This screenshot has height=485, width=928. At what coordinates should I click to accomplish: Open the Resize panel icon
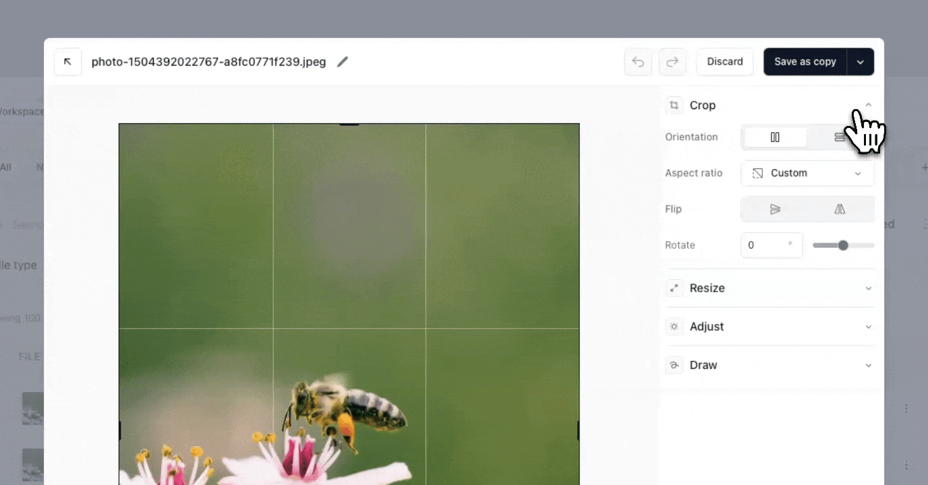(674, 288)
